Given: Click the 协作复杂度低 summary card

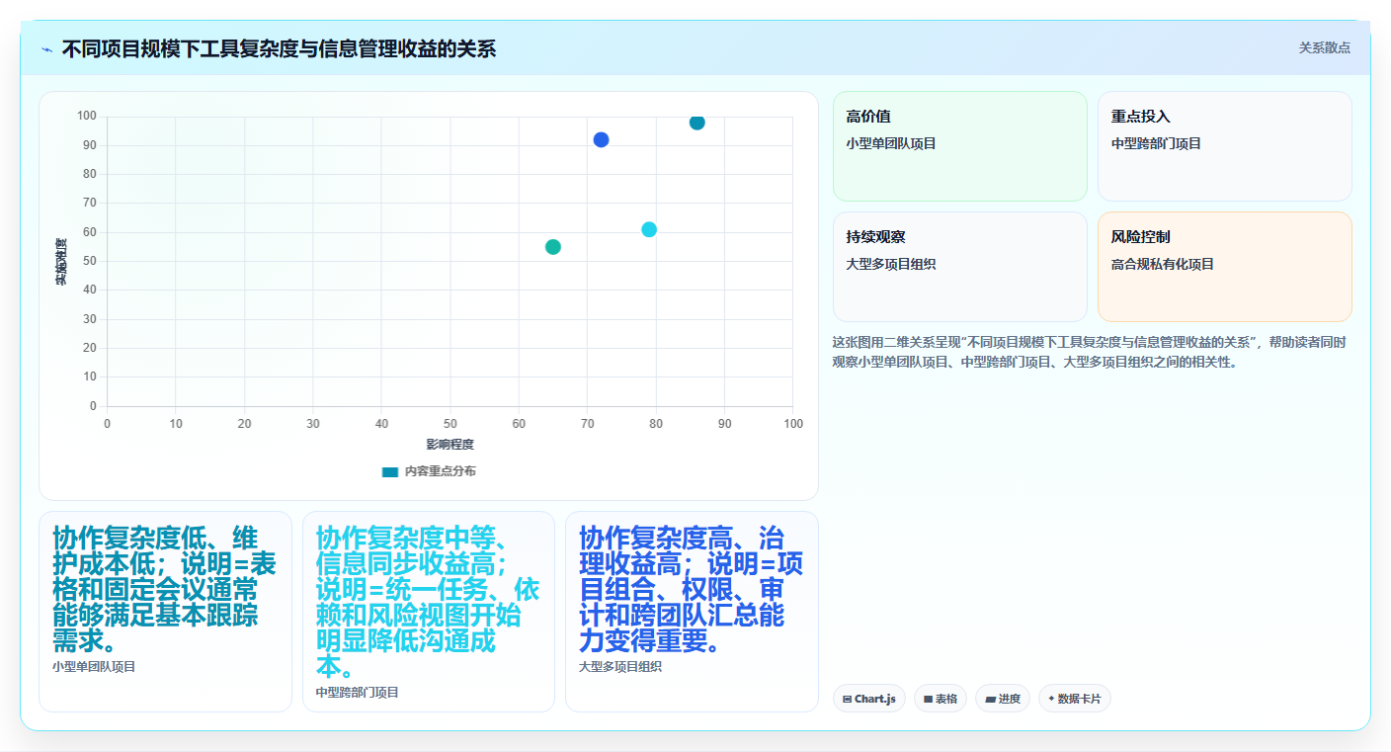Looking at the screenshot, I should (x=165, y=612).
